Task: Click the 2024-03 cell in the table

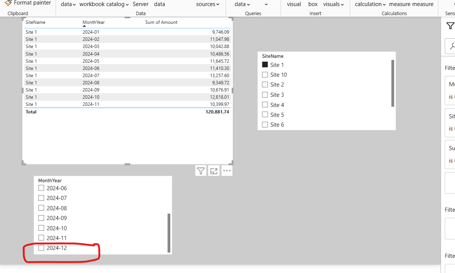Action: tap(91, 47)
